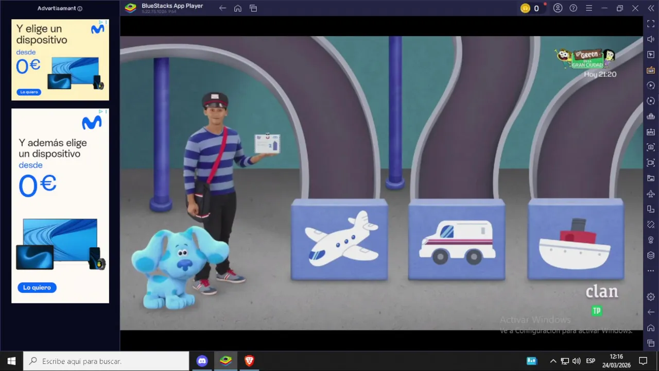
Task: Click the circular sync icon in sidebar
Action: click(x=651, y=101)
